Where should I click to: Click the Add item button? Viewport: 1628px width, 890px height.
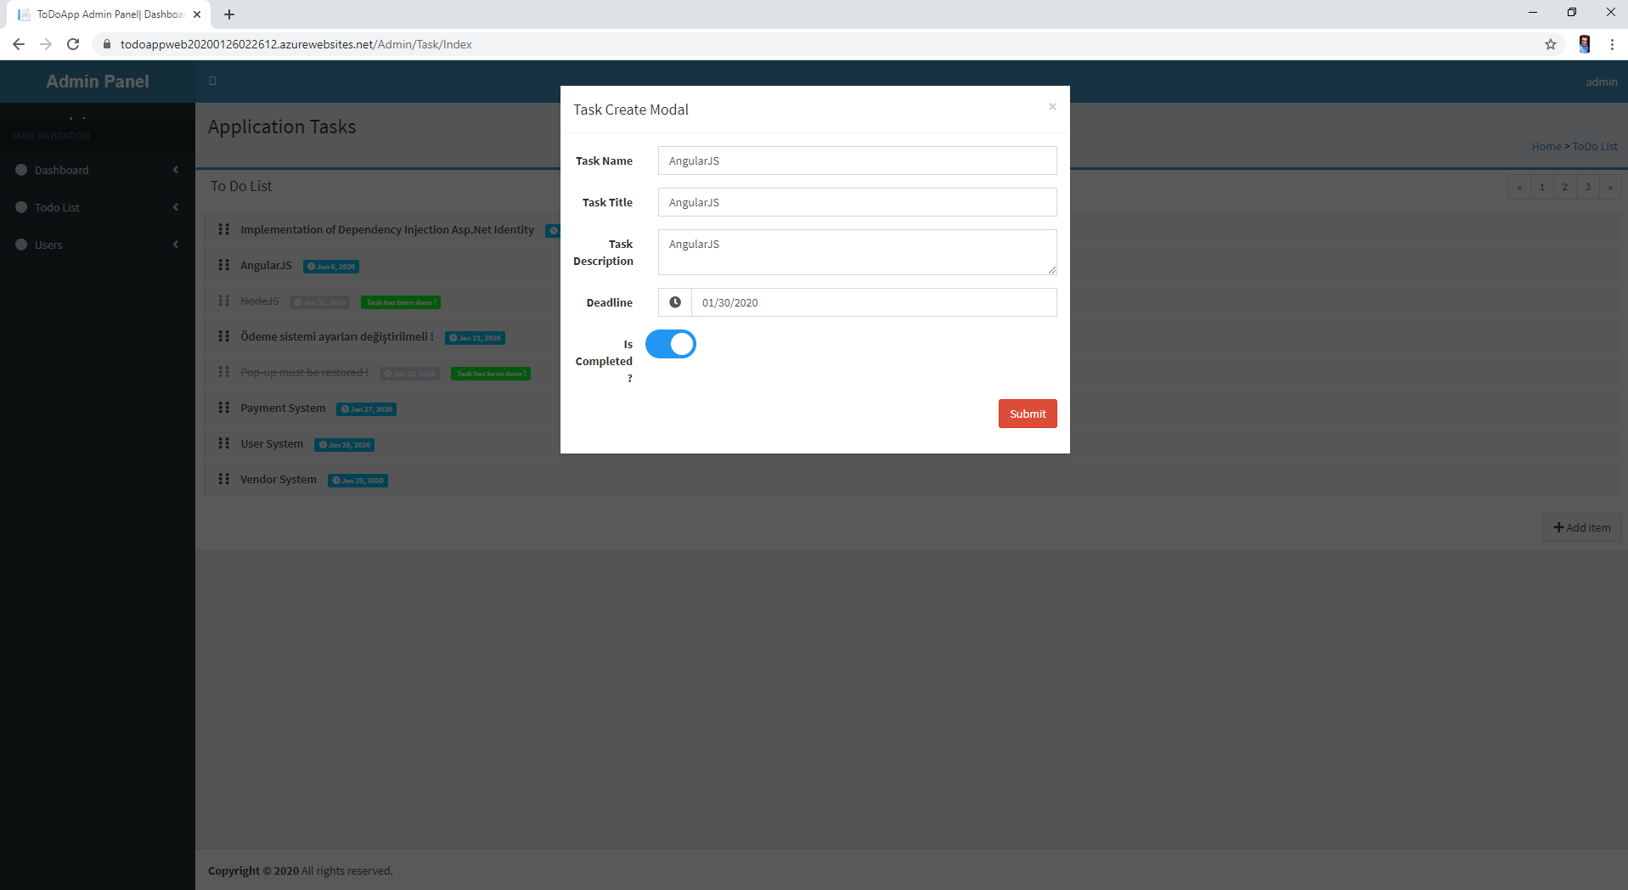(1582, 527)
